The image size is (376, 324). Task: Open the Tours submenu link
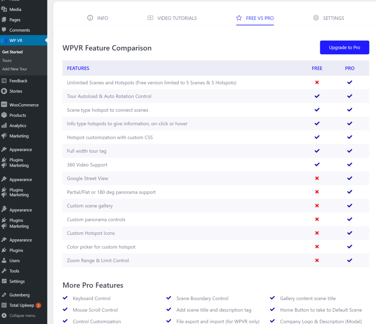[x=7, y=61]
